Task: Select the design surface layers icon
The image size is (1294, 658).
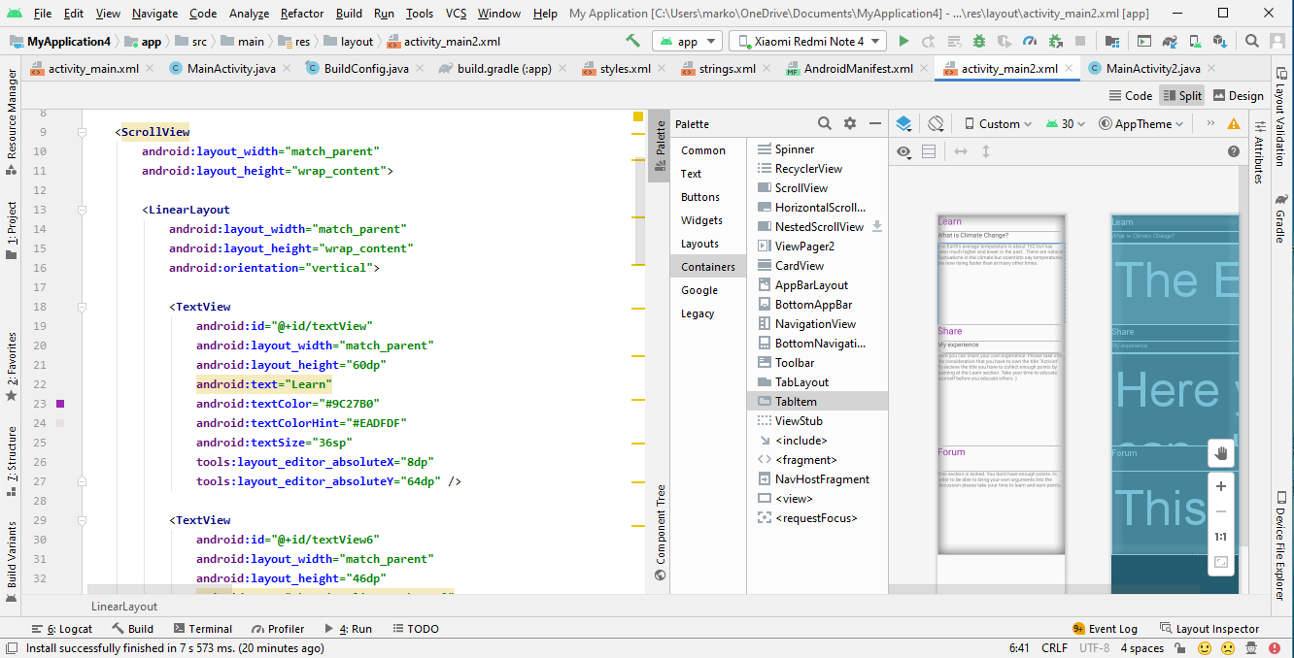Action: pos(903,124)
